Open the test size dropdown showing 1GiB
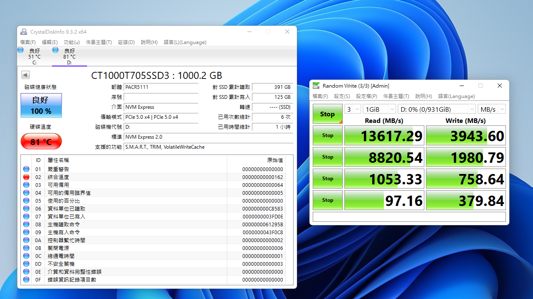This screenshot has height=299, width=533. tap(379, 109)
